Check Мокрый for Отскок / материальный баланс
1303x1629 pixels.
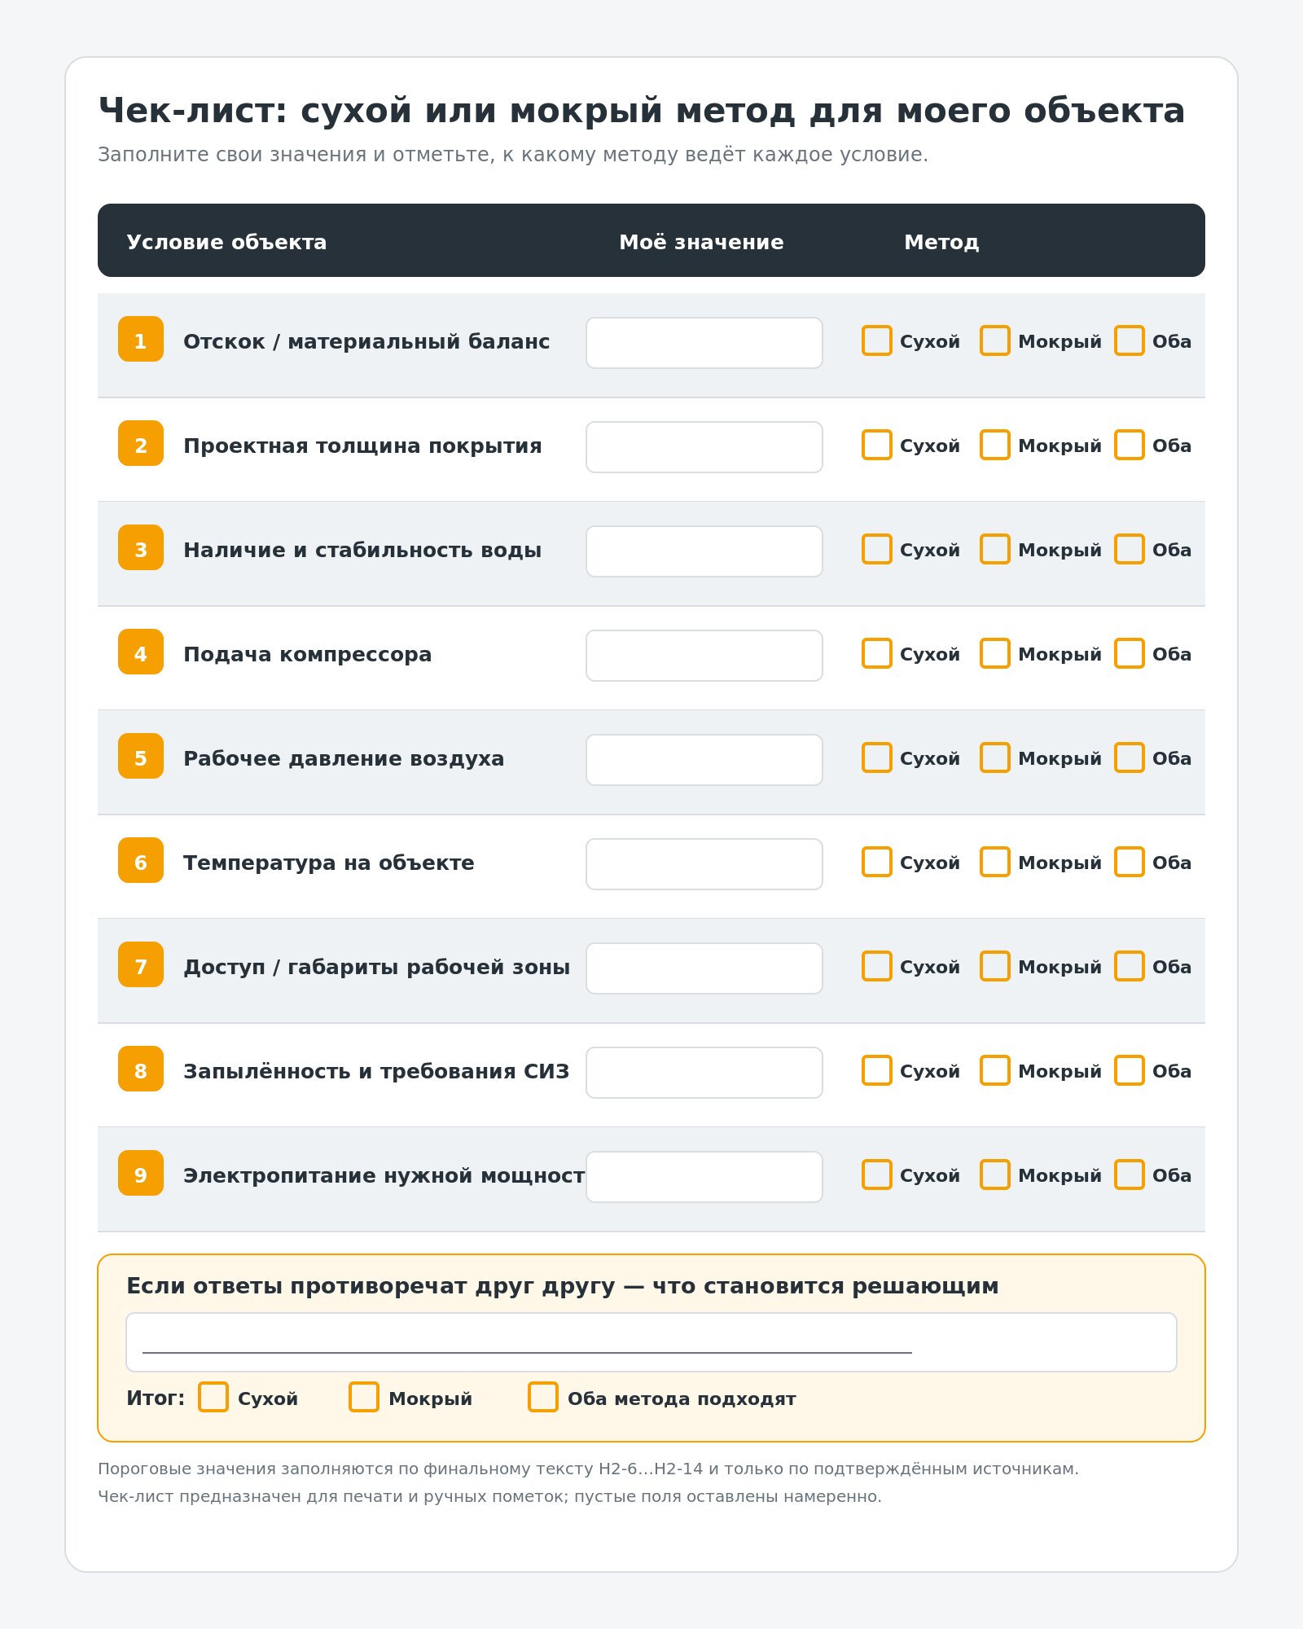pyautogui.click(x=995, y=340)
